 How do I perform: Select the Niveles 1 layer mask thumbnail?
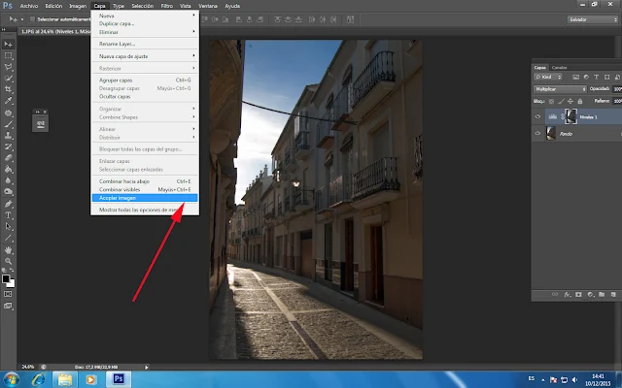point(570,116)
